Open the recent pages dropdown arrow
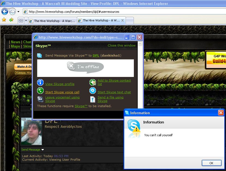Image resolution: width=226 pixels, height=171 pixels. click(x=19, y=12)
